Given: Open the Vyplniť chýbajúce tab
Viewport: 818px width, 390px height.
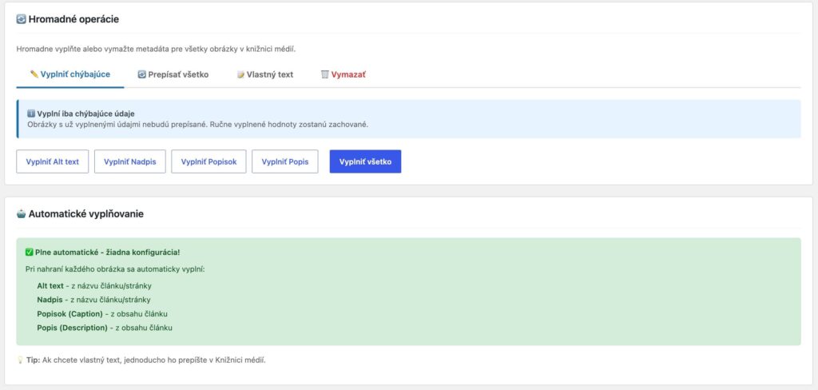Looking at the screenshot, I should point(70,74).
